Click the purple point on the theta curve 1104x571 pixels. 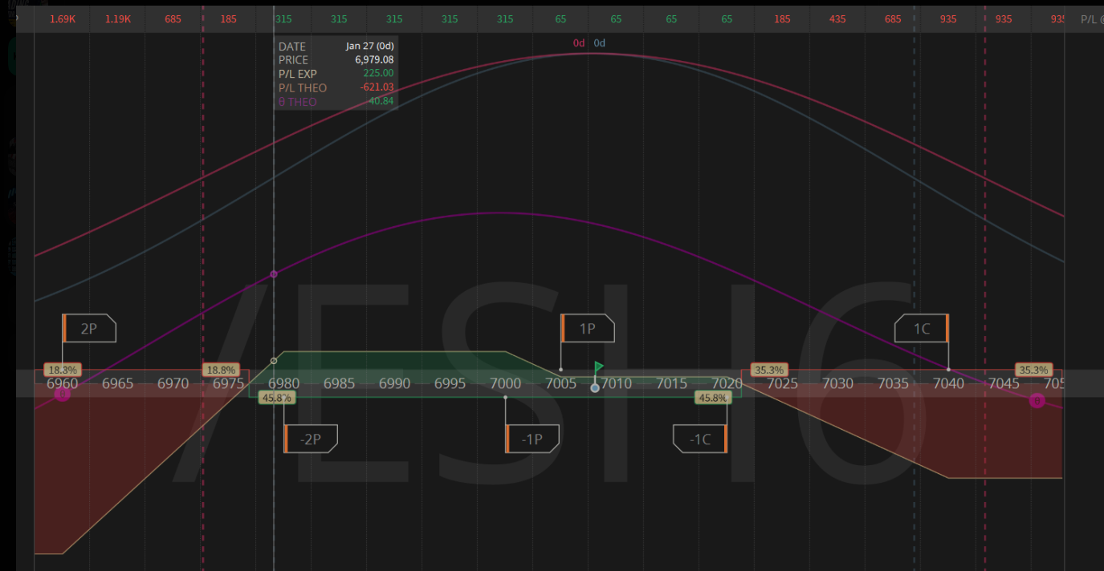coord(274,274)
